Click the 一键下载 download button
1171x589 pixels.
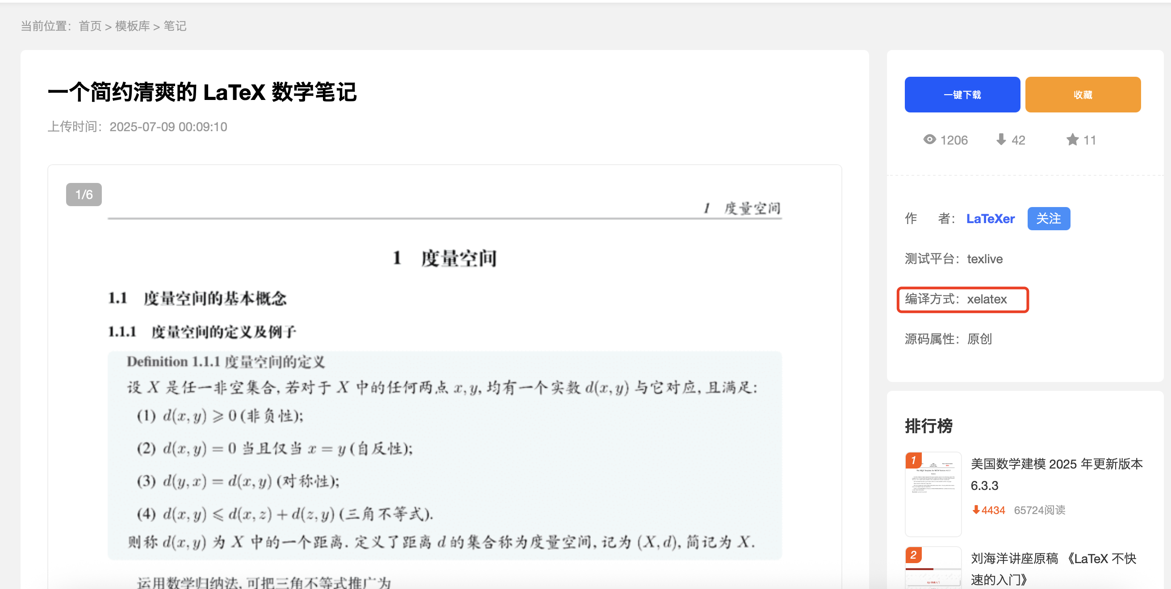[962, 94]
